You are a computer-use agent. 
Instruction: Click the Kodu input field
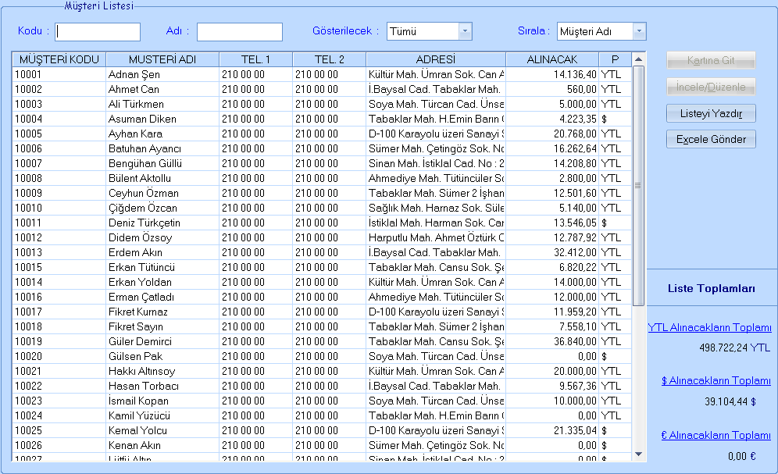pos(98,32)
